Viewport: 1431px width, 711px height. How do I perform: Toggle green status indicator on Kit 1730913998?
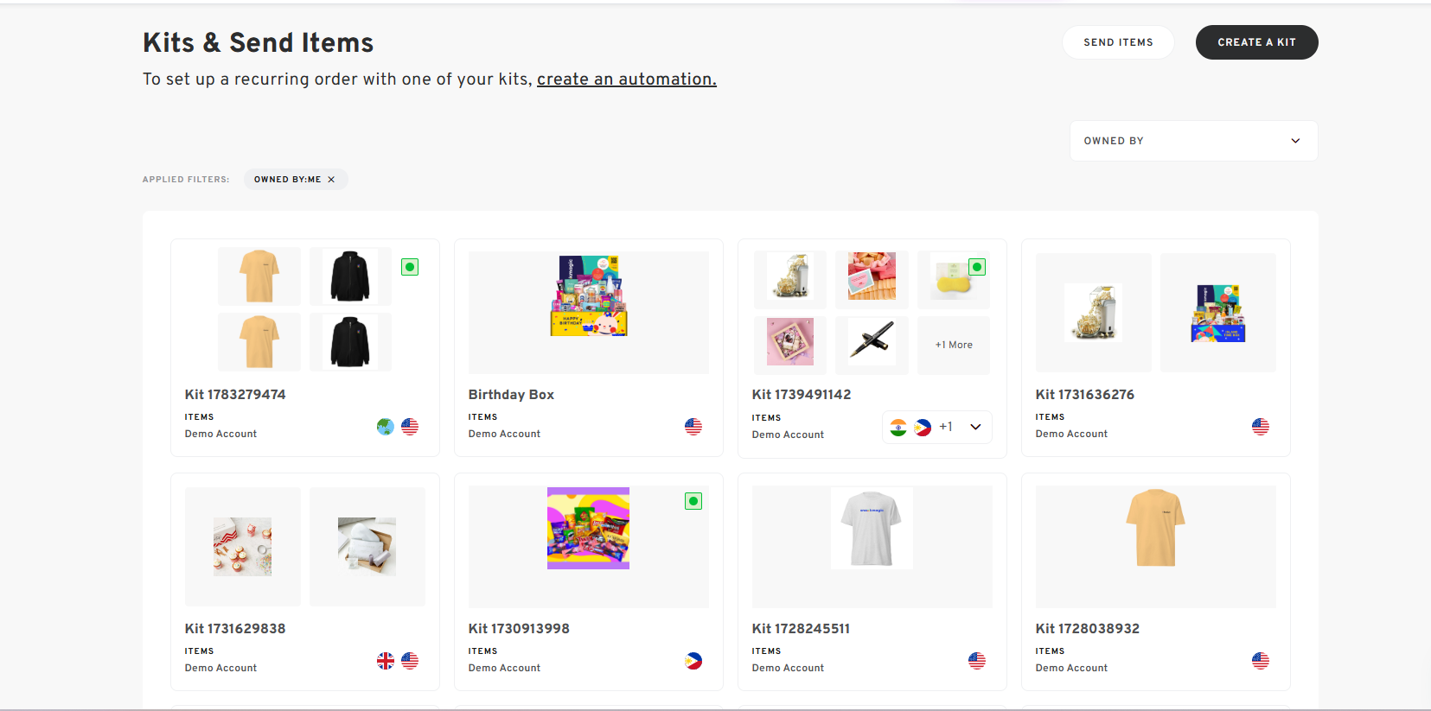click(693, 501)
